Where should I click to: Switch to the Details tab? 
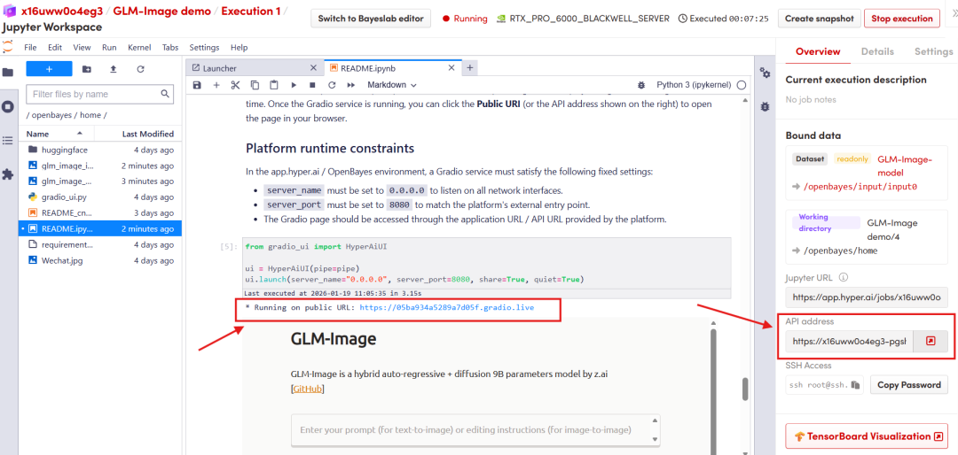pyautogui.click(x=877, y=52)
